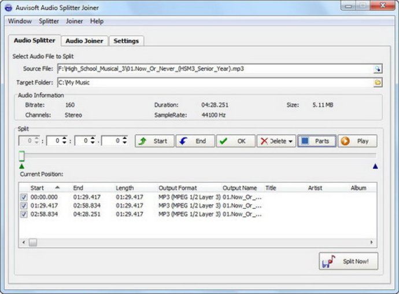This screenshot has width=399, height=294.
Task: Click the Artist column header
Action: point(328,188)
